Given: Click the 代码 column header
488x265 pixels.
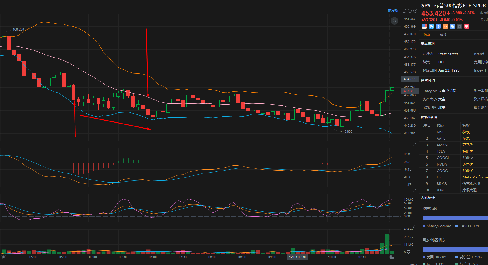Looking at the screenshot, I should pyautogui.click(x=440, y=125).
